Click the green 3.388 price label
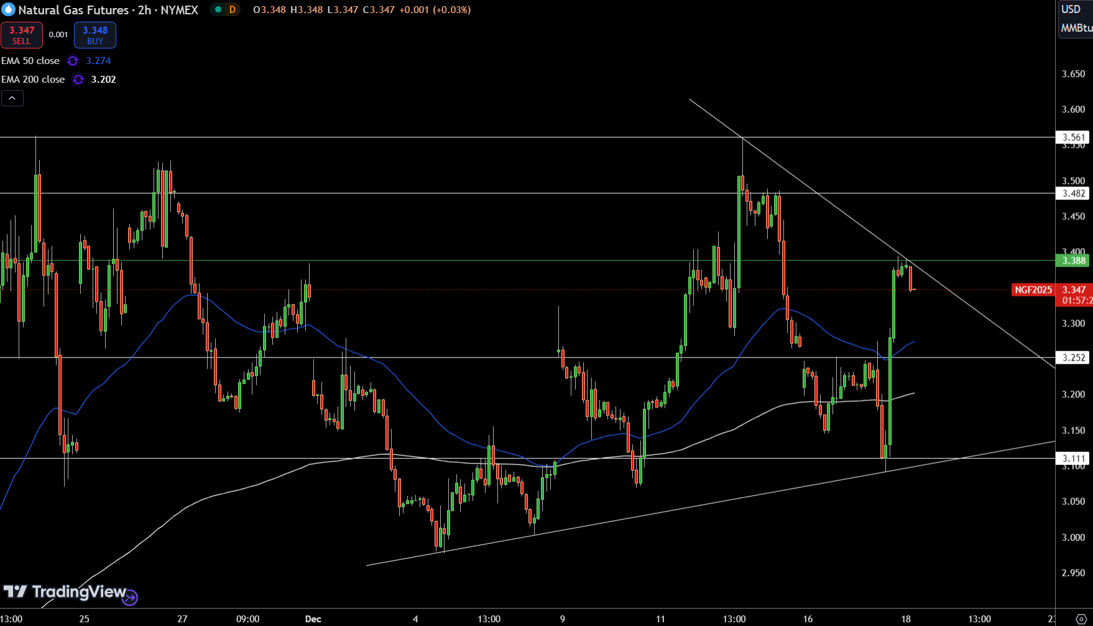 tap(1073, 260)
